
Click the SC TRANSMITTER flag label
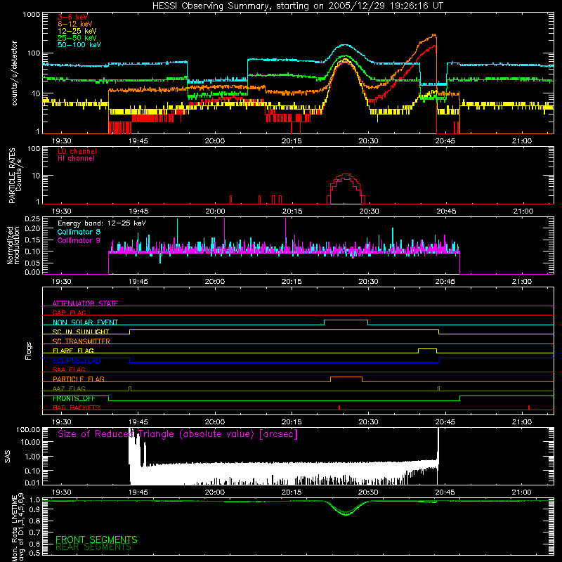pyautogui.click(x=81, y=341)
